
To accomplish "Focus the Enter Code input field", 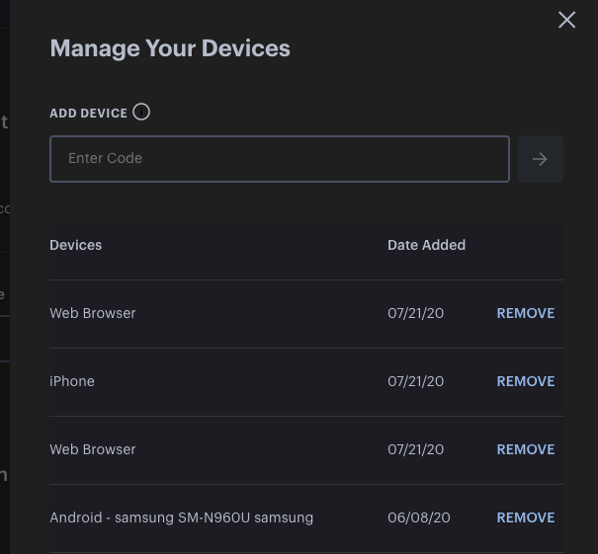I will pyautogui.click(x=280, y=159).
